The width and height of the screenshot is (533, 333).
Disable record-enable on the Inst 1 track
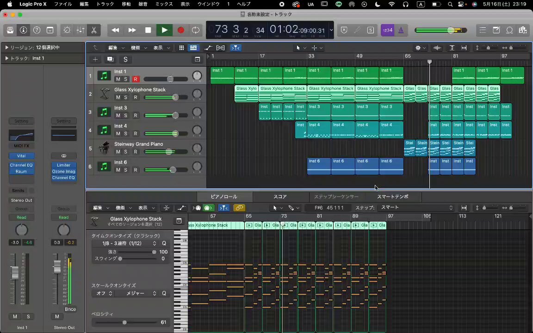point(135,79)
